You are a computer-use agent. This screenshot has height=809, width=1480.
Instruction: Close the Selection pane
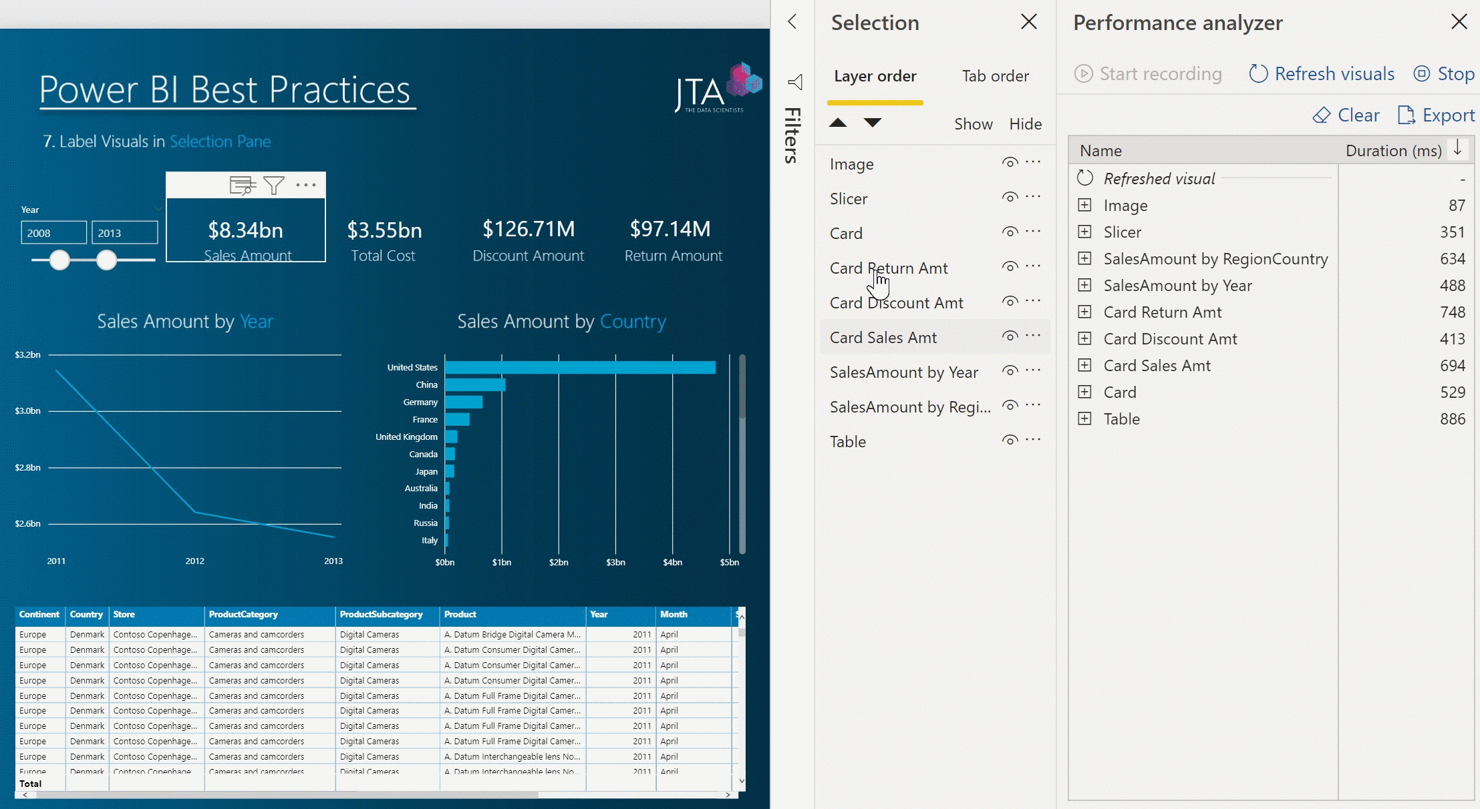pyautogui.click(x=1029, y=22)
